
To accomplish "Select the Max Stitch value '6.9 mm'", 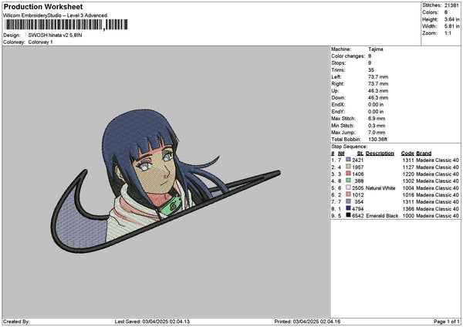I will tap(377, 119).
